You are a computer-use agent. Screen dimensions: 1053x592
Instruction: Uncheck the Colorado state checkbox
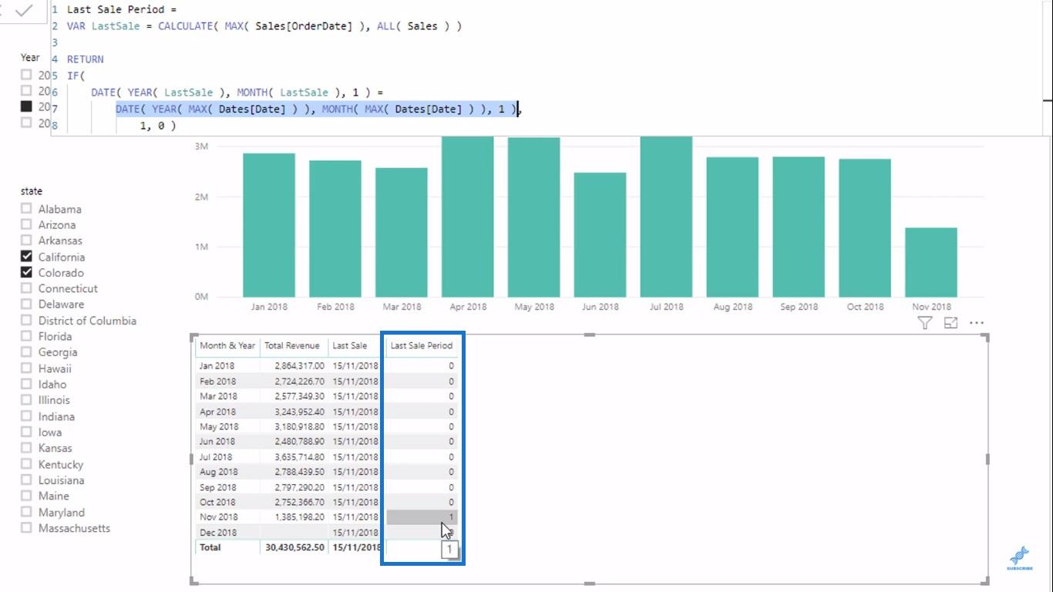27,272
